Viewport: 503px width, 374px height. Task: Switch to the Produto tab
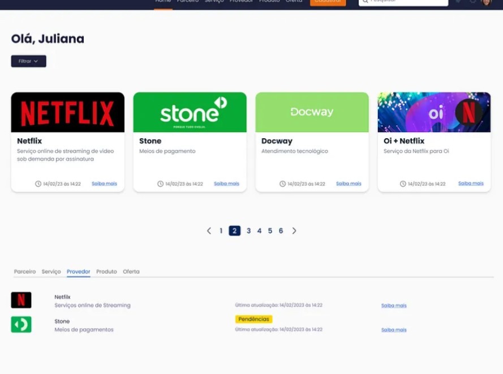[106, 271]
